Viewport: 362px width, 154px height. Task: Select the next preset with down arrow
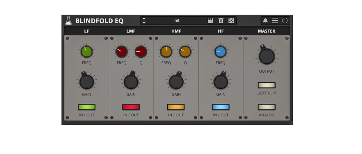144,22
